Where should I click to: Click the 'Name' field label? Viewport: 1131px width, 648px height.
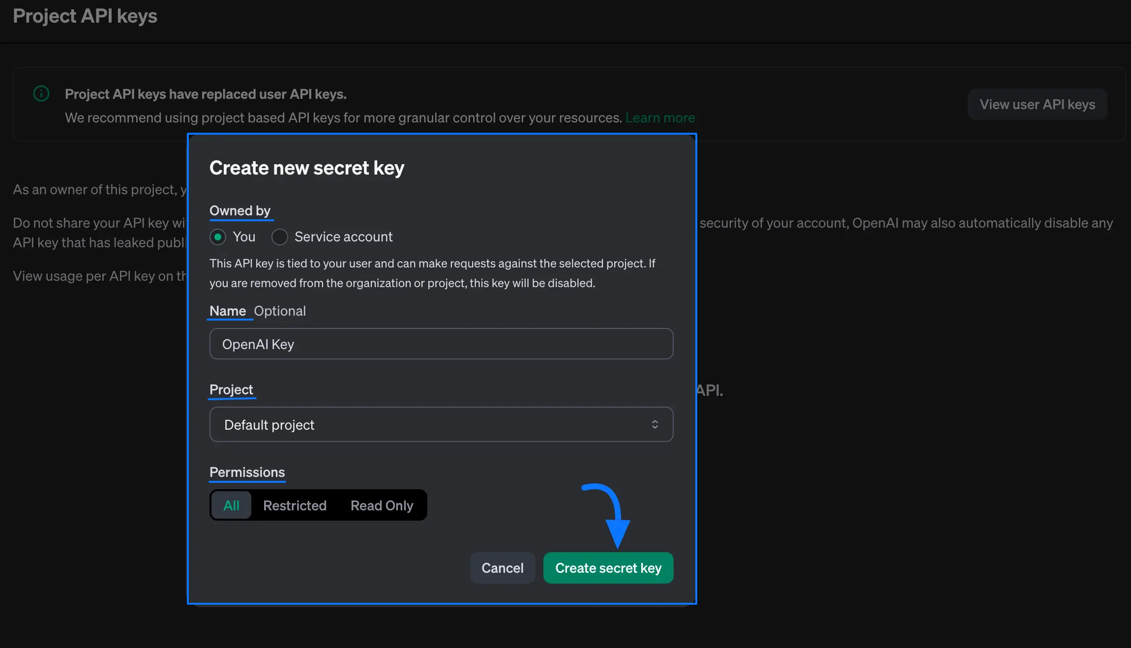[x=229, y=311]
